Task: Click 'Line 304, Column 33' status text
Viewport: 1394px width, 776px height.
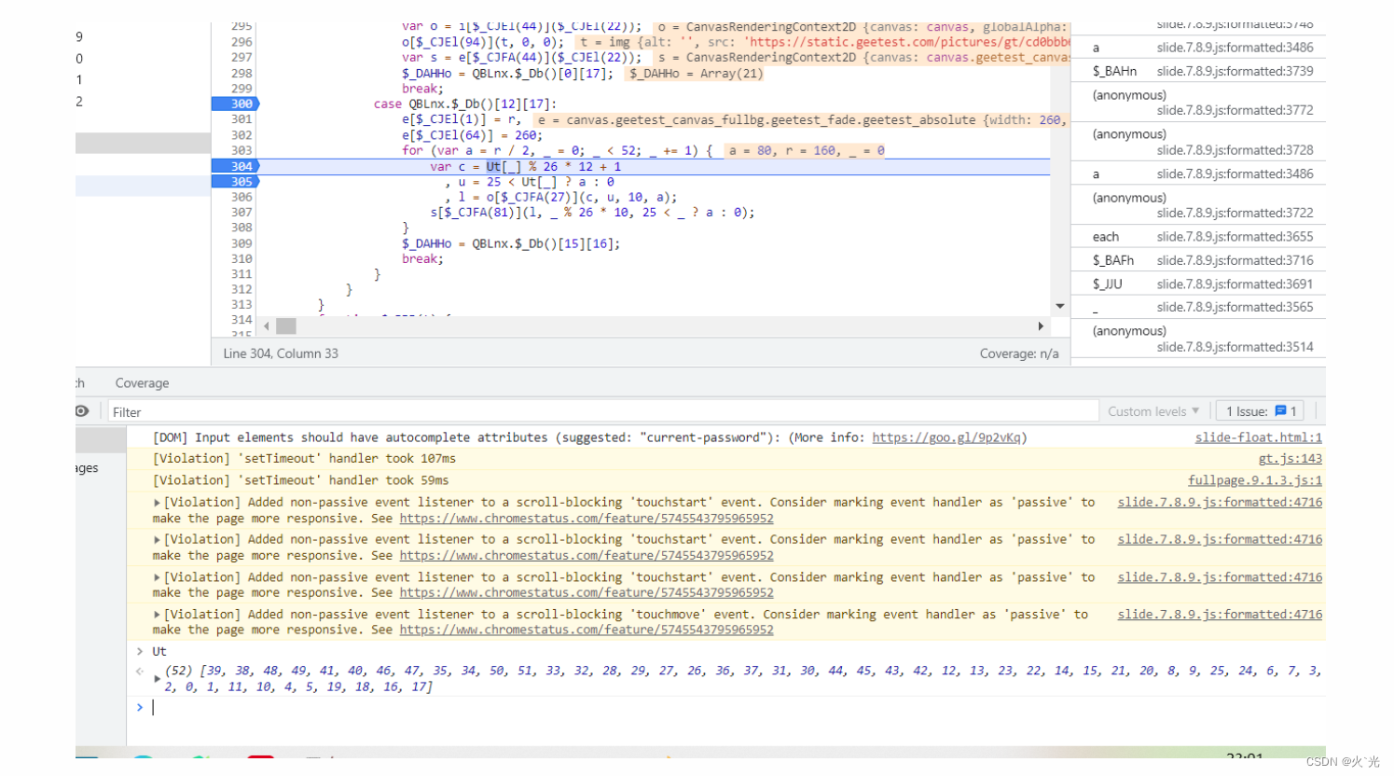Action: coord(281,353)
